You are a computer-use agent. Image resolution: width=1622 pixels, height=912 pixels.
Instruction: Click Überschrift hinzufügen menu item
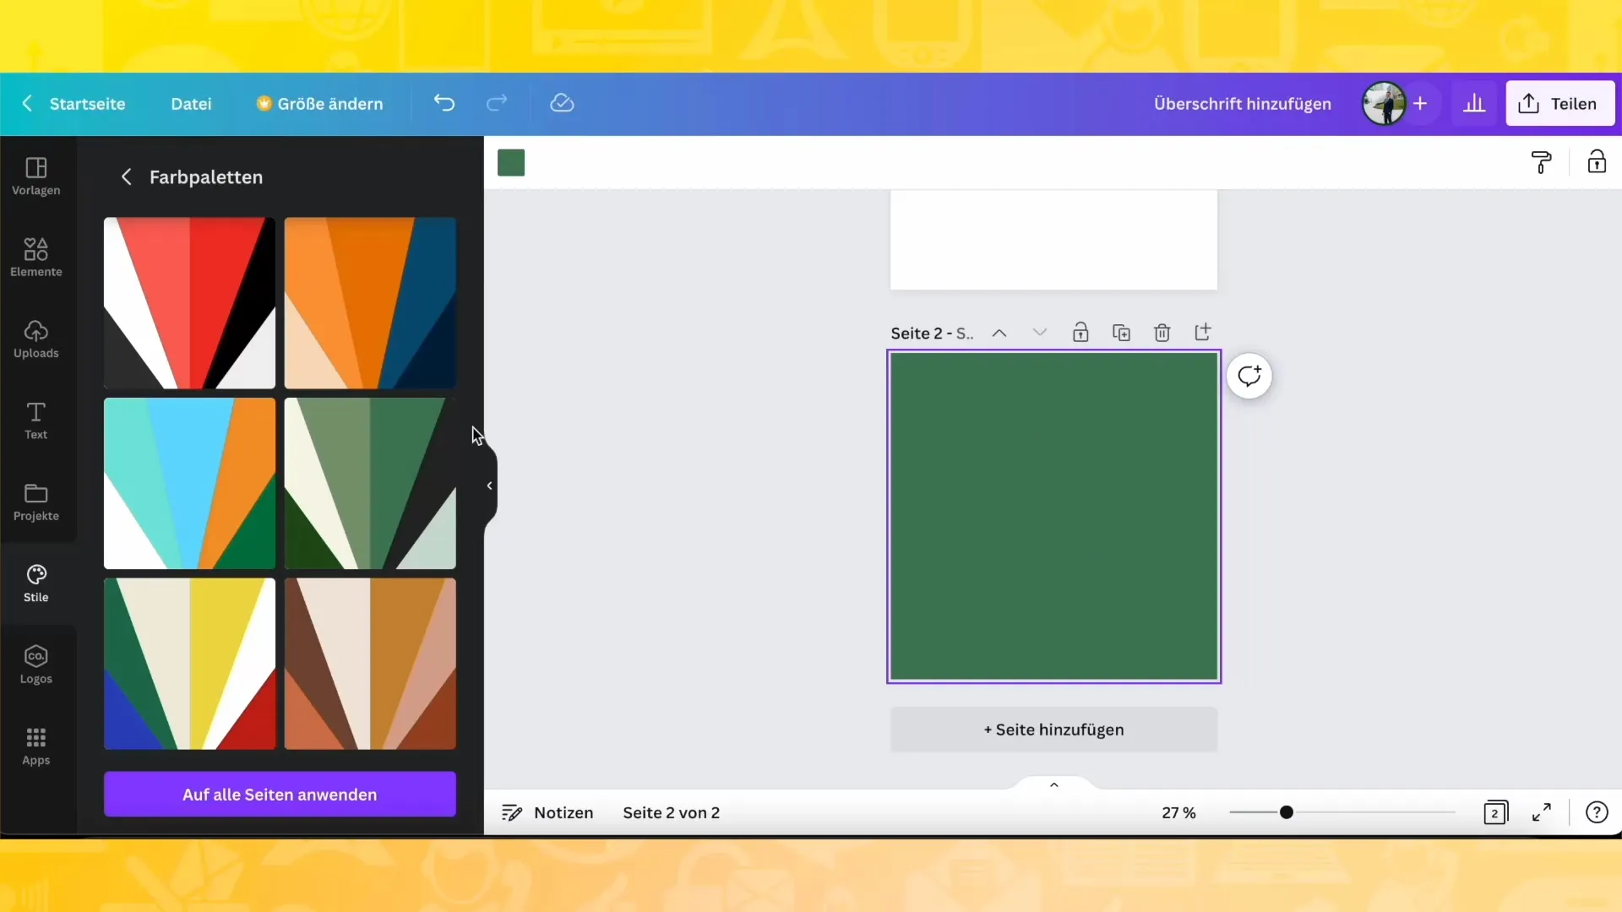(x=1242, y=102)
